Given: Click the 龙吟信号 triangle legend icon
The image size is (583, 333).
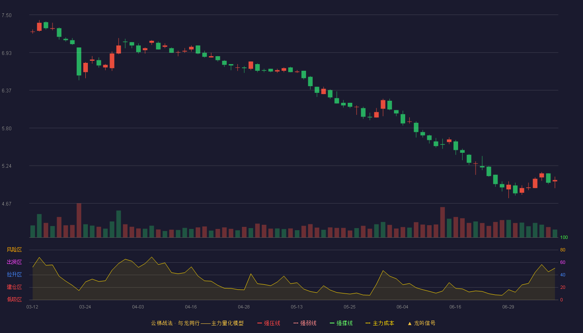Looking at the screenshot, I should [410, 323].
